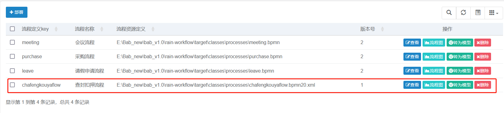504x113 pixels.
Task: Delete the leave process row
Action: pyautogui.click(x=483, y=71)
